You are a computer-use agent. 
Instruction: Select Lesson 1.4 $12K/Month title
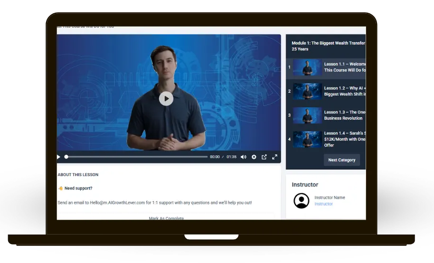tap(345, 139)
